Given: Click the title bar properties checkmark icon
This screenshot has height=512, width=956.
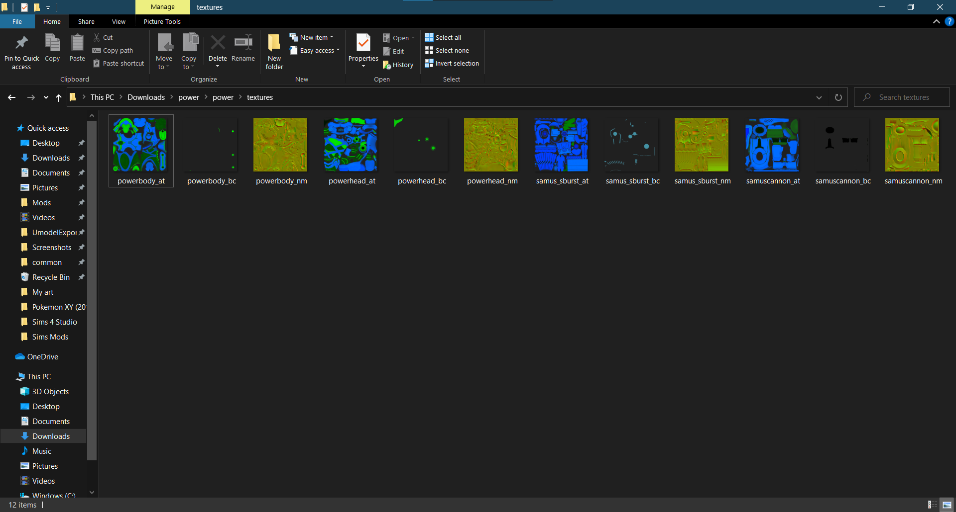Looking at the screenshot, I should [x=24, y=7].
